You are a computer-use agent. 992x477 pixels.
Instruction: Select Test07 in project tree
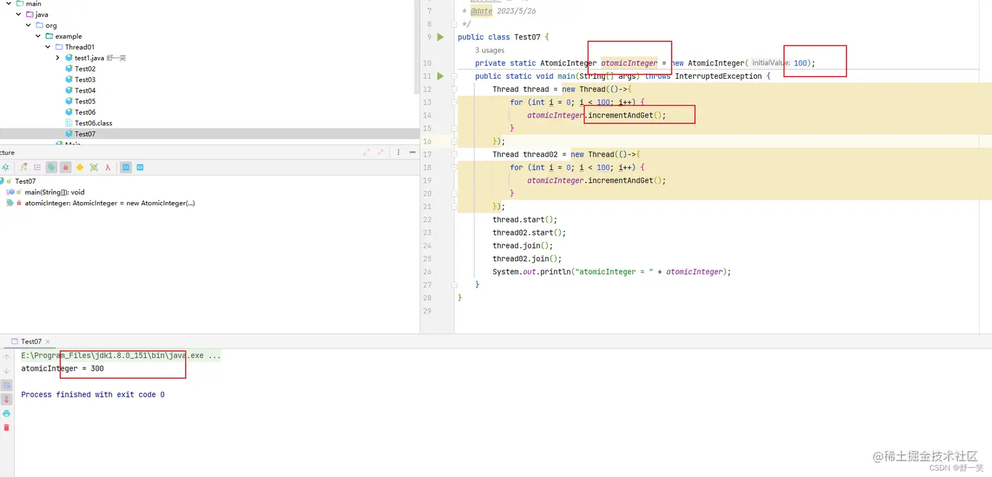(85, 134)
